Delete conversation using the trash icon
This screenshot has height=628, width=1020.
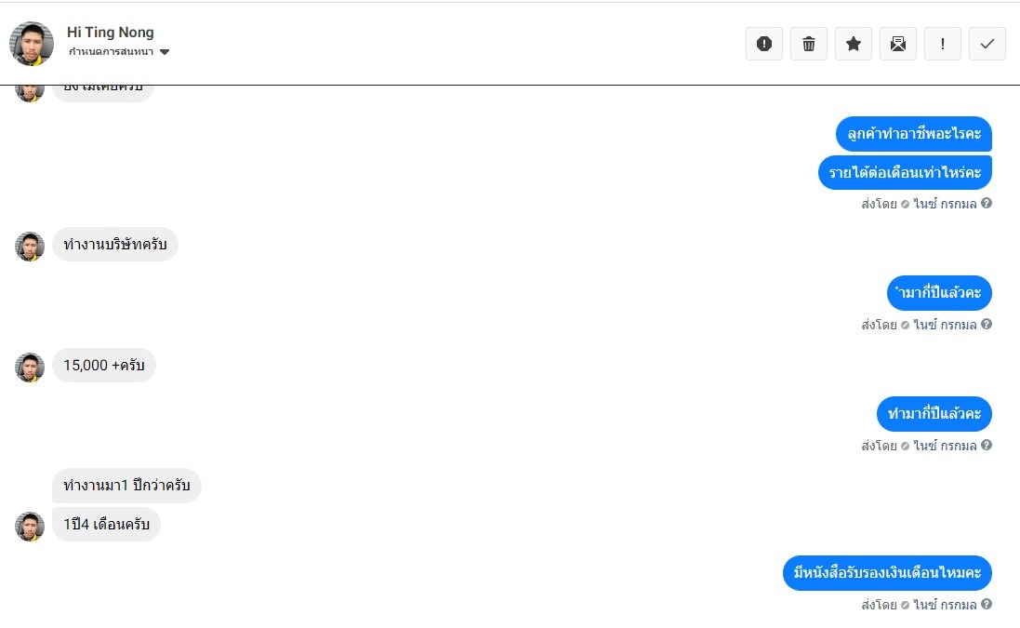[x=809, y=44]
